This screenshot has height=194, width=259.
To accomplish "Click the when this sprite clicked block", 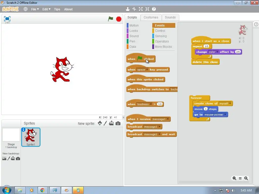I will (x=145, y=79).
